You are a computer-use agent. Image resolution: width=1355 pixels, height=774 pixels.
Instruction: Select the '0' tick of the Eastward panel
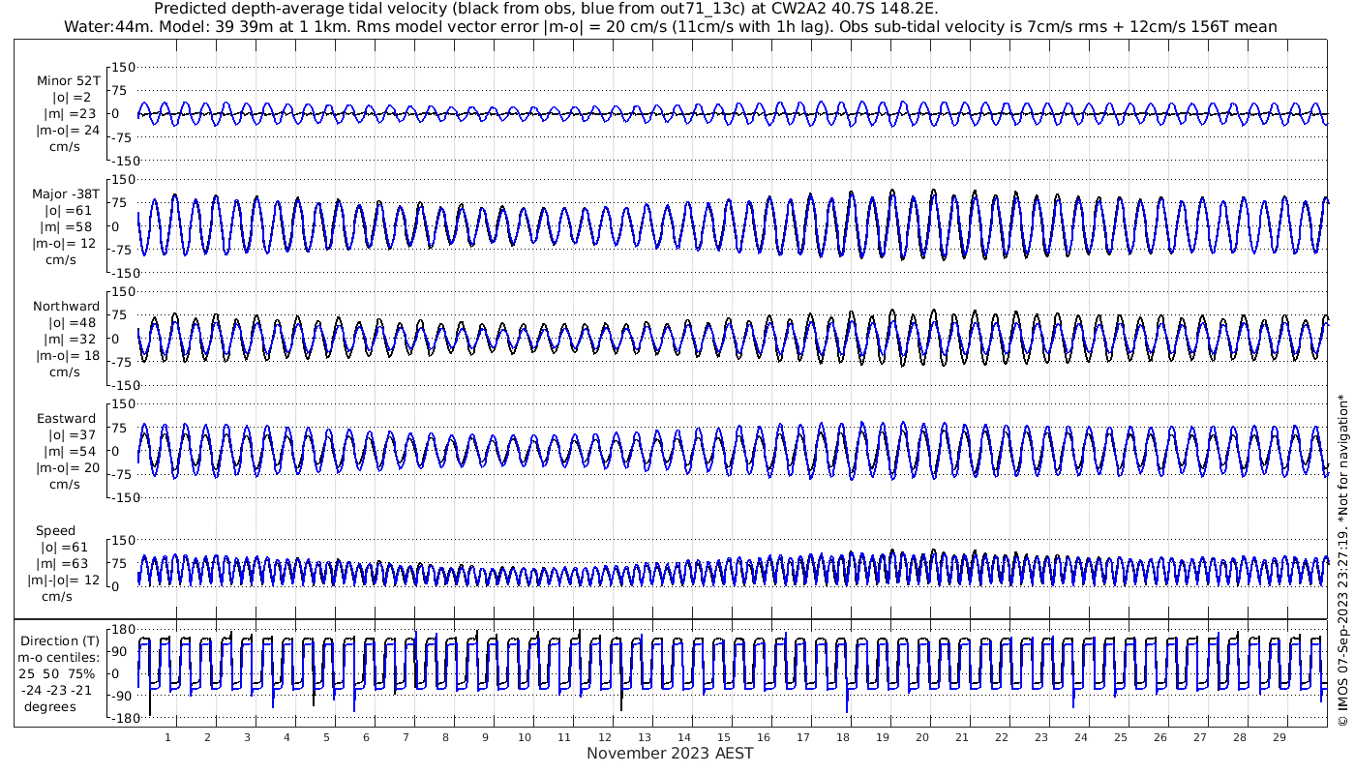click(x=114, y=451)
